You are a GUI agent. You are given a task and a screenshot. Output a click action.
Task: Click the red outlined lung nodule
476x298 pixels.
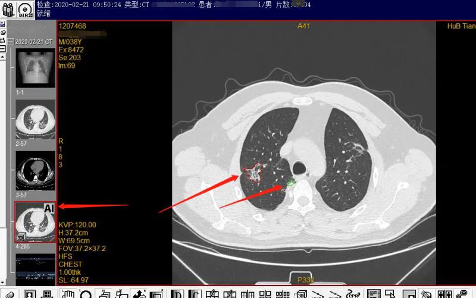click(253, 173)
